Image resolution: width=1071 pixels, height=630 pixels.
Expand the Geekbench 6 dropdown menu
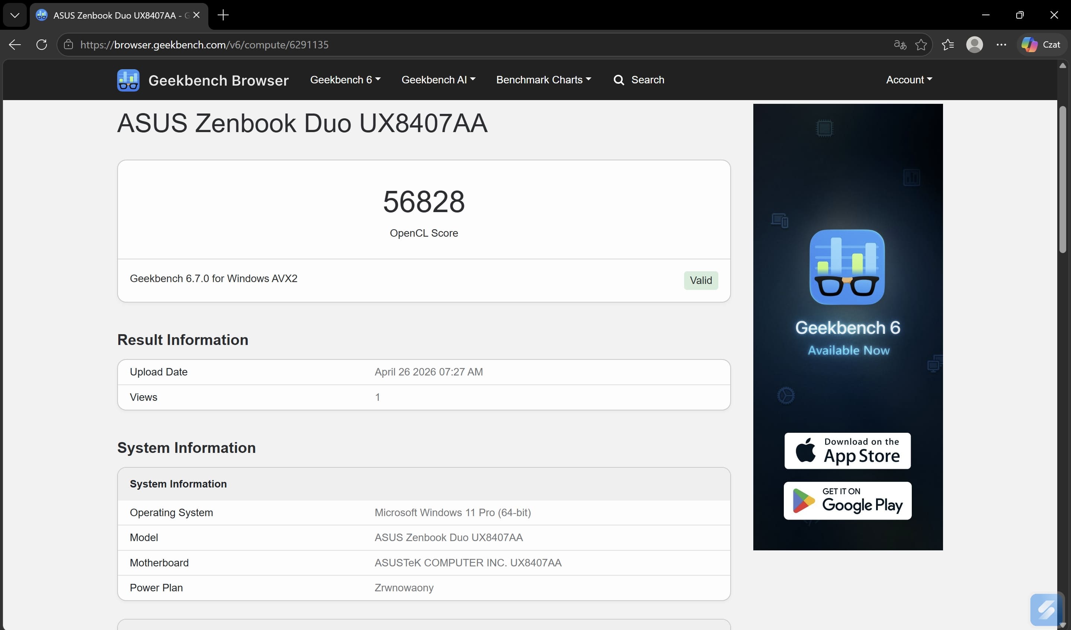tap(345, 80)
